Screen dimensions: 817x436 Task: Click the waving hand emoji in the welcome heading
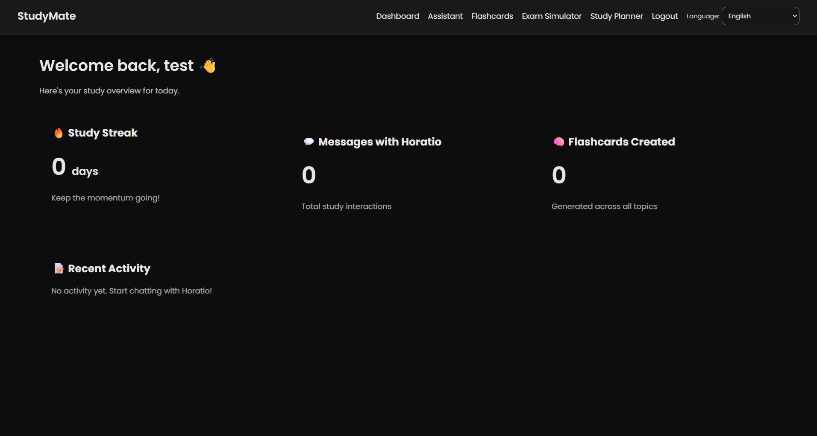point(208,65)
